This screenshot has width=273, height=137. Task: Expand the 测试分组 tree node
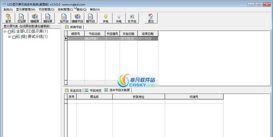tap(9, 37)
